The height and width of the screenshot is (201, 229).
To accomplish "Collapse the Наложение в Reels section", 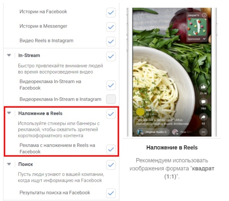I will click(x=9, y=113).
